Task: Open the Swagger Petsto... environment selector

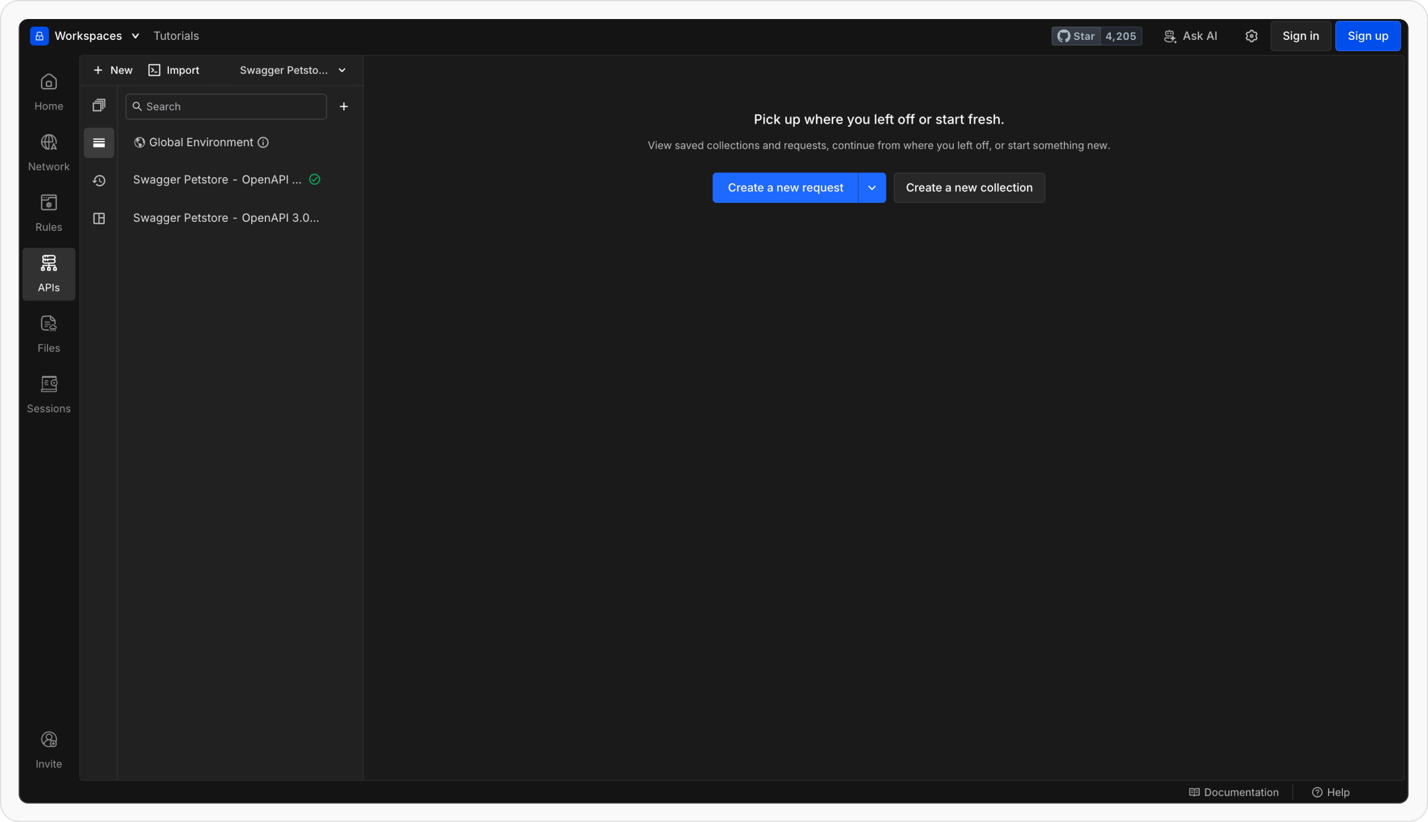Action: click(293, 70)
